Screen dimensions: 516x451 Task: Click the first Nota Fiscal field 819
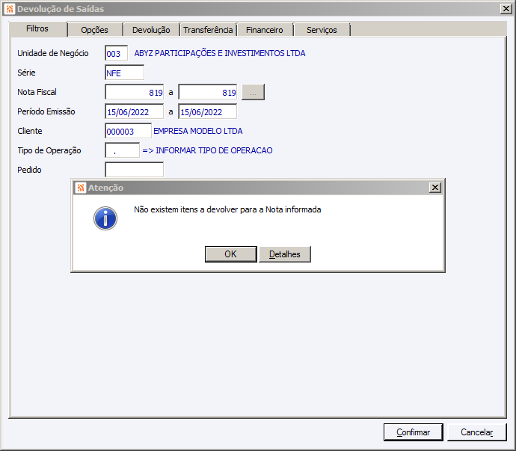point(135,92)
